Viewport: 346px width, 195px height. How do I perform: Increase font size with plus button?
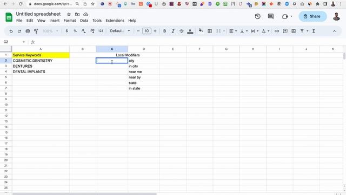[x=155, y=31]
